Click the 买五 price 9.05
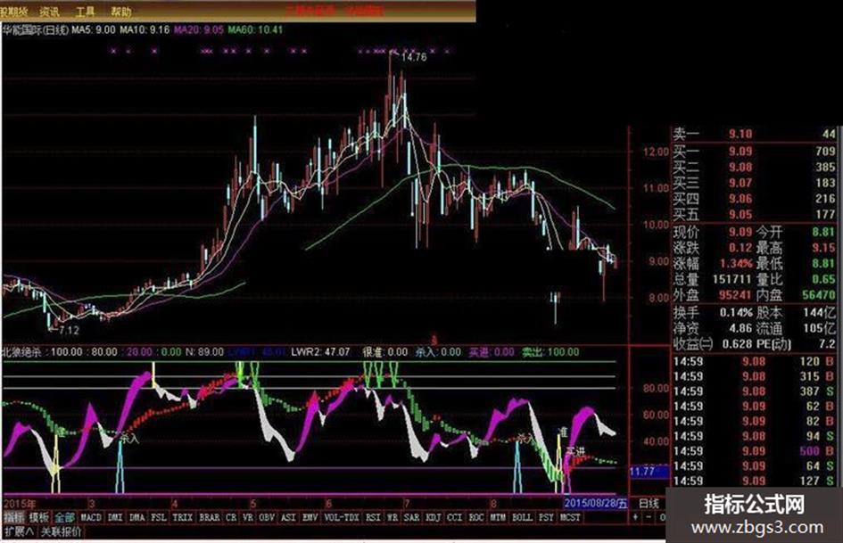 [x=740, y=215]
